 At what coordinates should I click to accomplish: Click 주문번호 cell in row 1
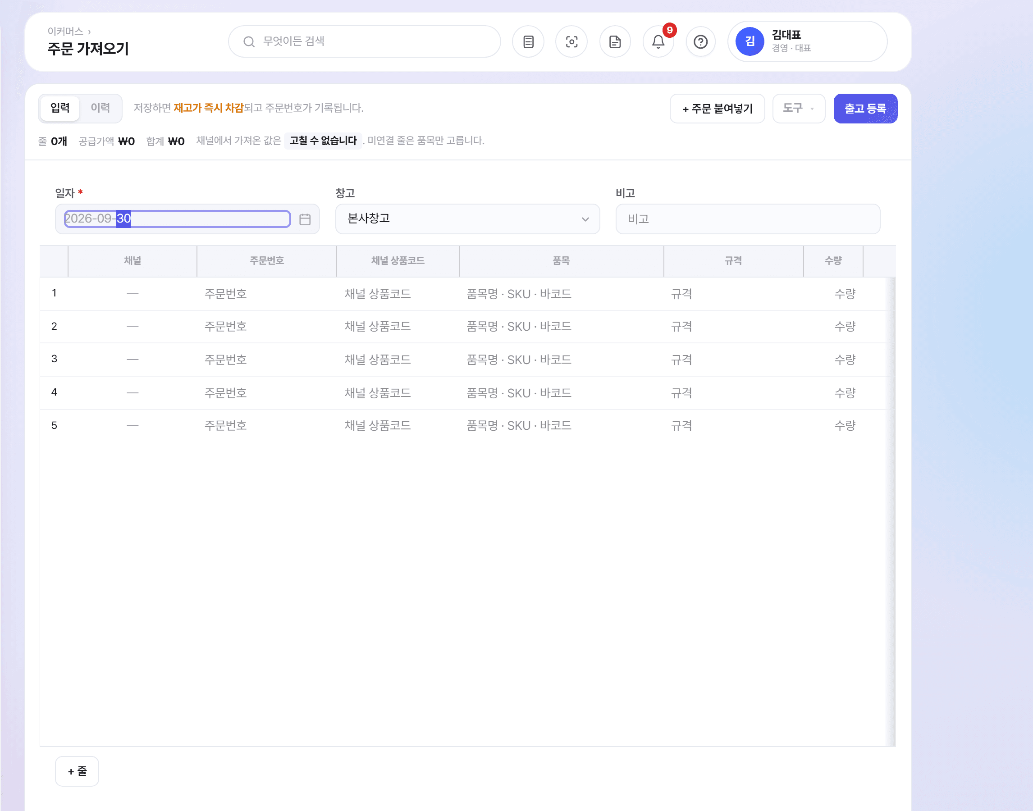pyautogui.click(x=266, y=294)
